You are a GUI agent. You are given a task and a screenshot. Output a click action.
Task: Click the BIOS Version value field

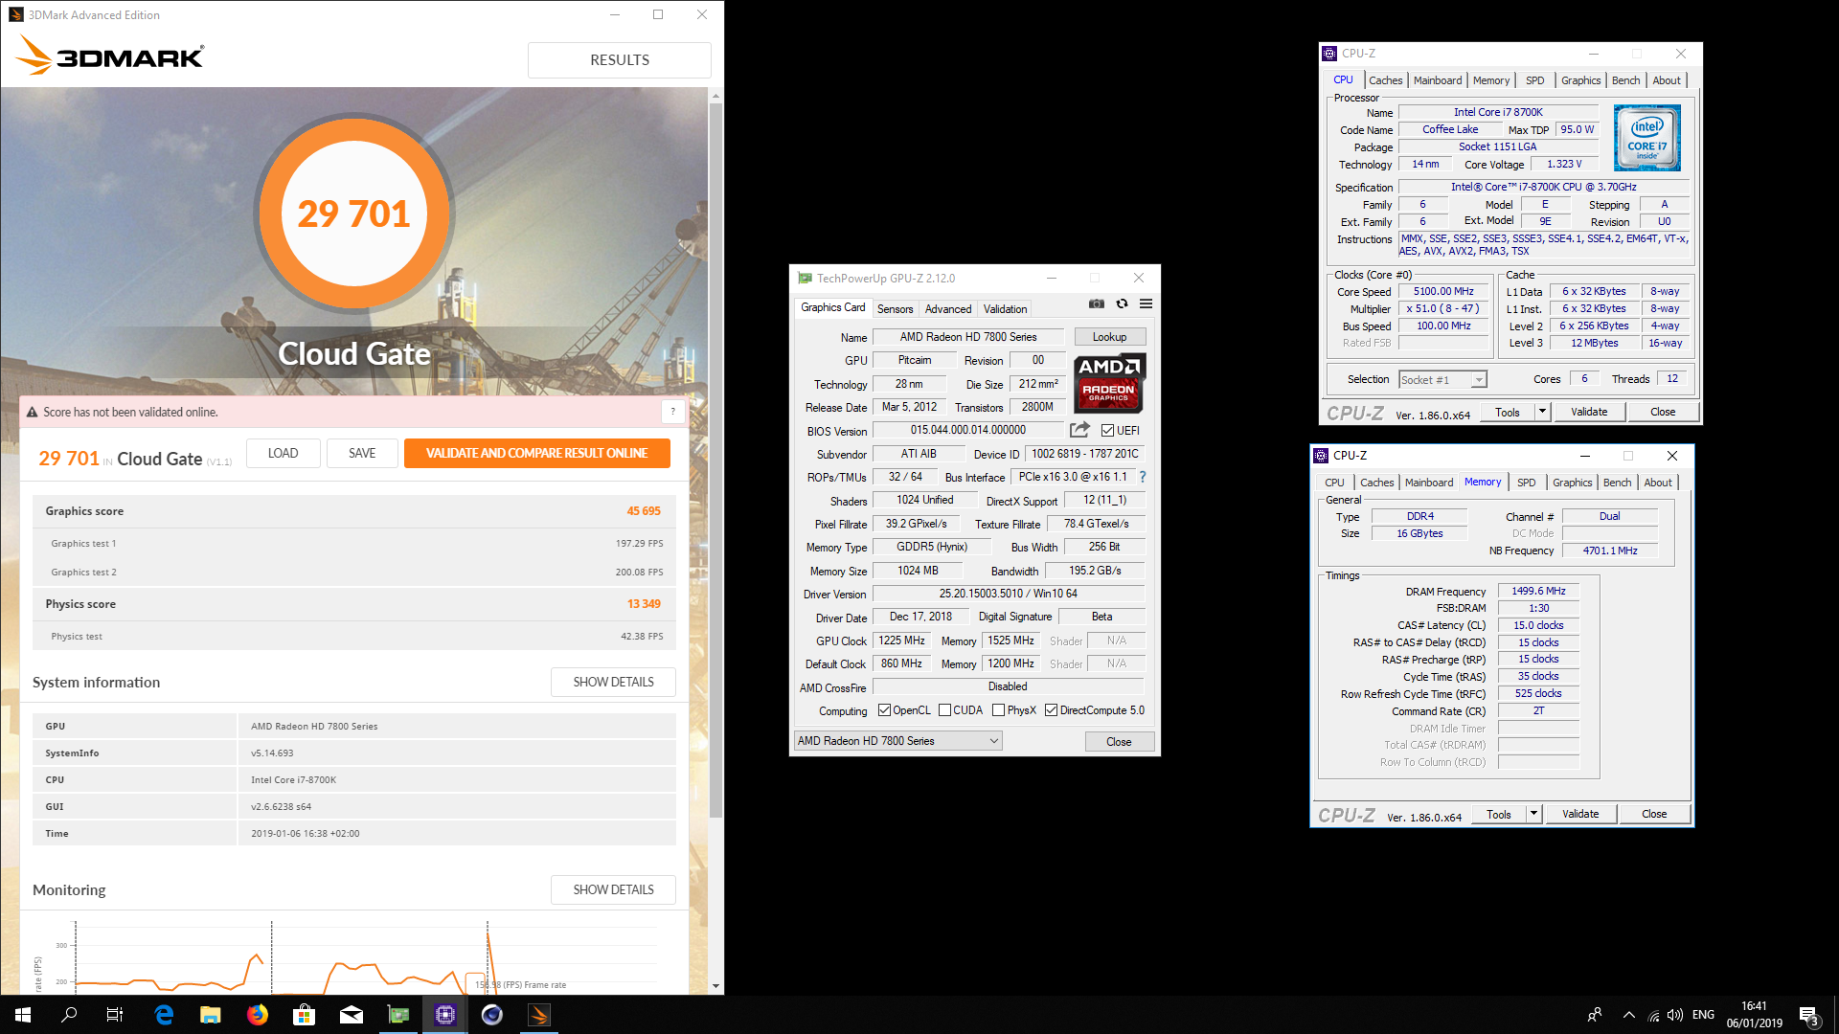pos(967,431)
